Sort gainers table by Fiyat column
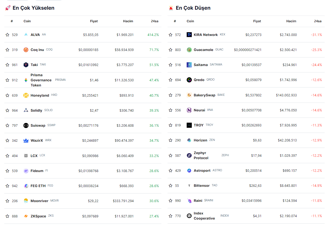The width and height of the screenshot is (333, 226). click(x=94, y=21)
